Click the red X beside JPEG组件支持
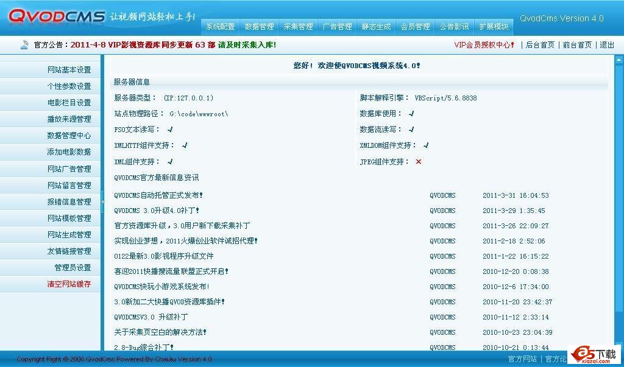 tap(418, 161)
